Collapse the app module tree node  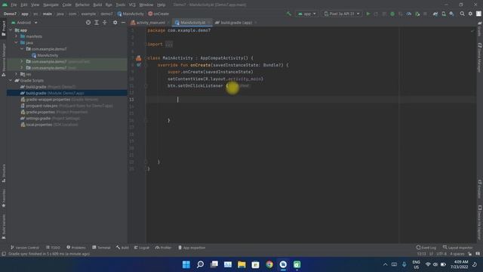[11, 30]
